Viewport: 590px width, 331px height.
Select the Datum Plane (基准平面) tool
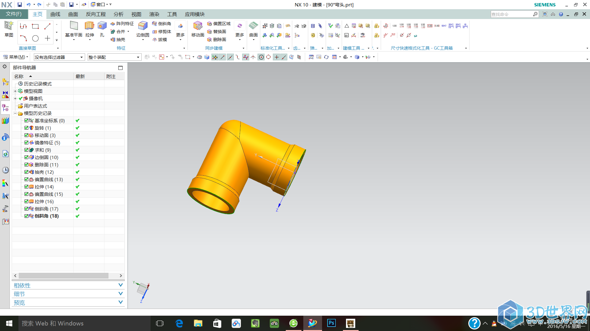pyautogui.click(x=74, y=29)
